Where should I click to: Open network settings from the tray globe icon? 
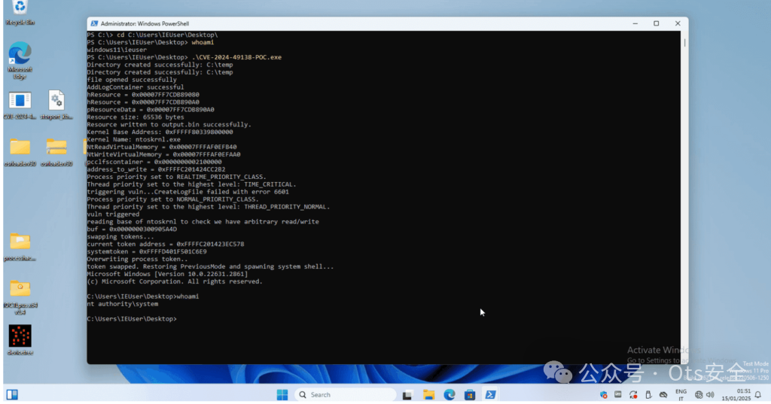[x=699, y=395]
